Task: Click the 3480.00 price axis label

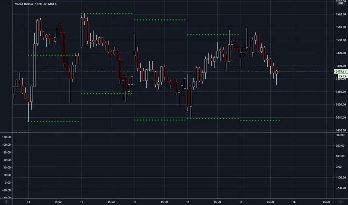Action: point(341,66)
